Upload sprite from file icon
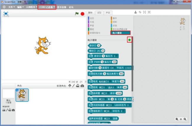 [x=78, y=86]
